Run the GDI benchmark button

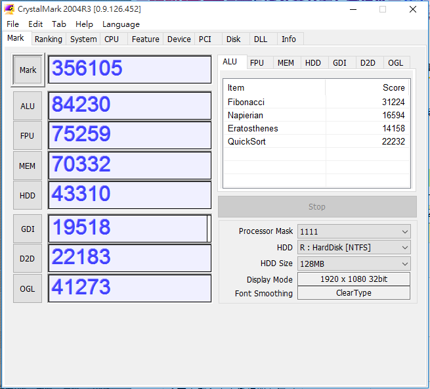tap(28, 229)
